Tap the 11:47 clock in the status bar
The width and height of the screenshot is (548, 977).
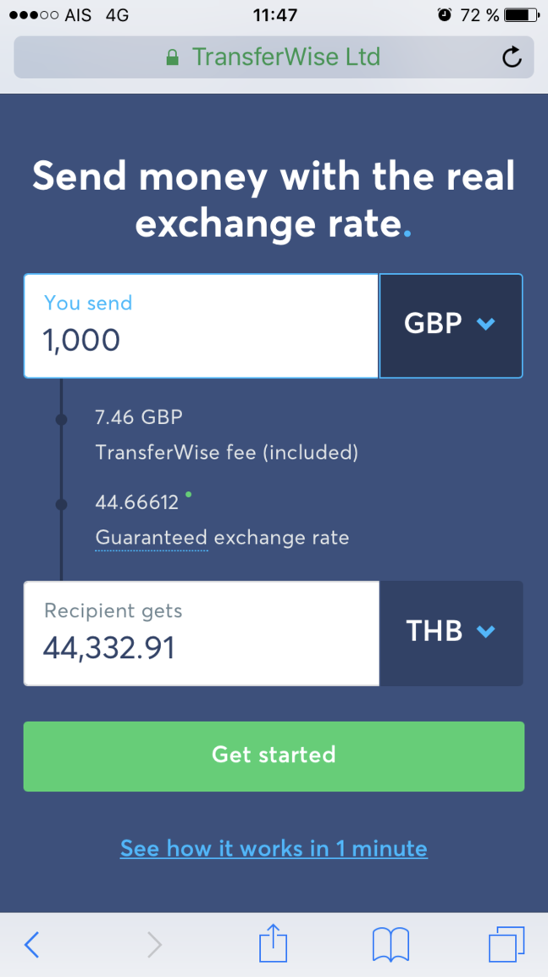pyautogui.click(x=274, y=14)
